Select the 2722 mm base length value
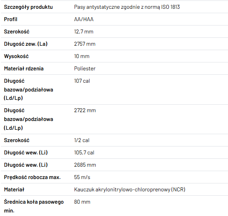The image size is (228, 216). 85,110
